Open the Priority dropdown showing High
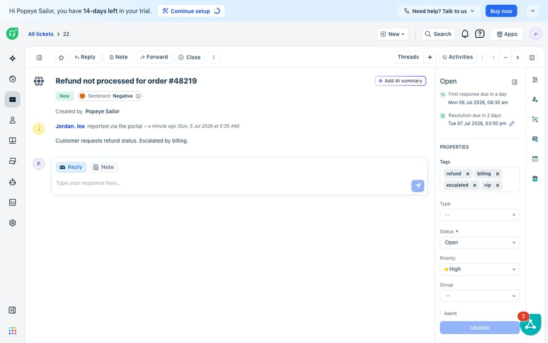 click(x=480, y=269)
